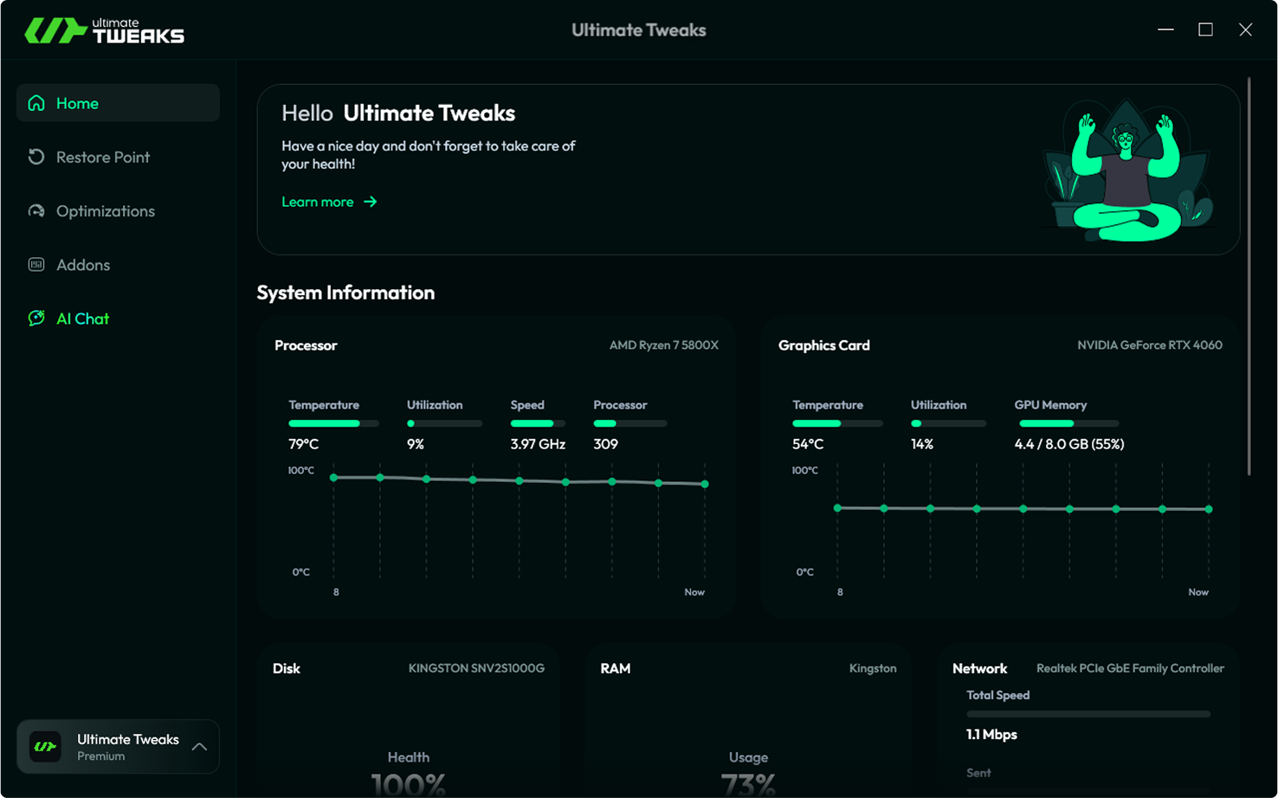
Task: Click the arrow icon next to Learn more
Action: point(371,202)
